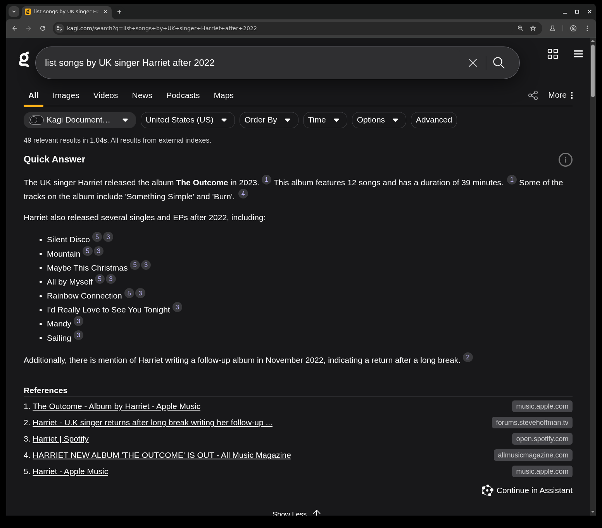The height and width of the screenshot is (528, 602).
Task: Toggle the Kagi Documentation lens switch
Action: 36,120
